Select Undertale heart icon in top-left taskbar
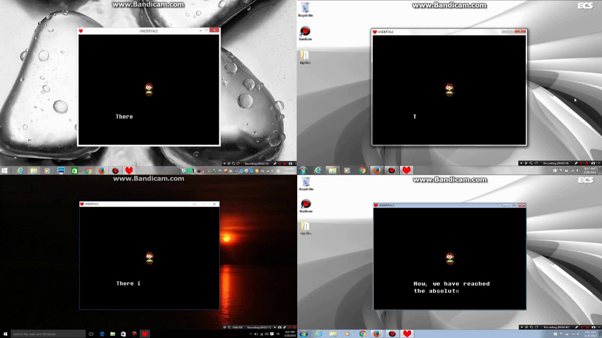602x338 pixels. [x=129, y=171]
